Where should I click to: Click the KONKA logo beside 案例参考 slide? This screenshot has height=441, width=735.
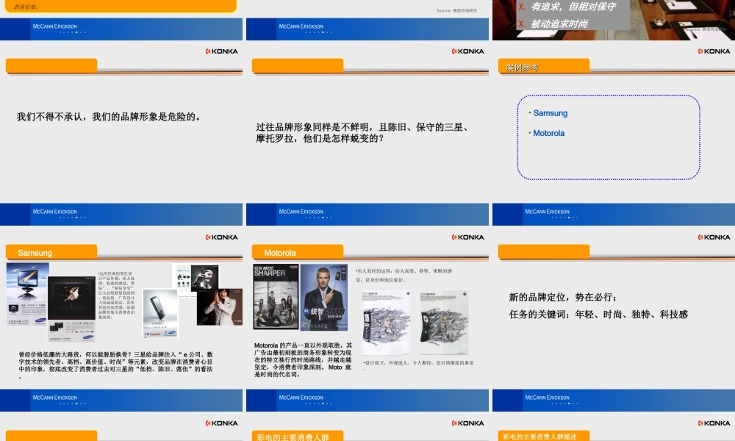(714, 51)
